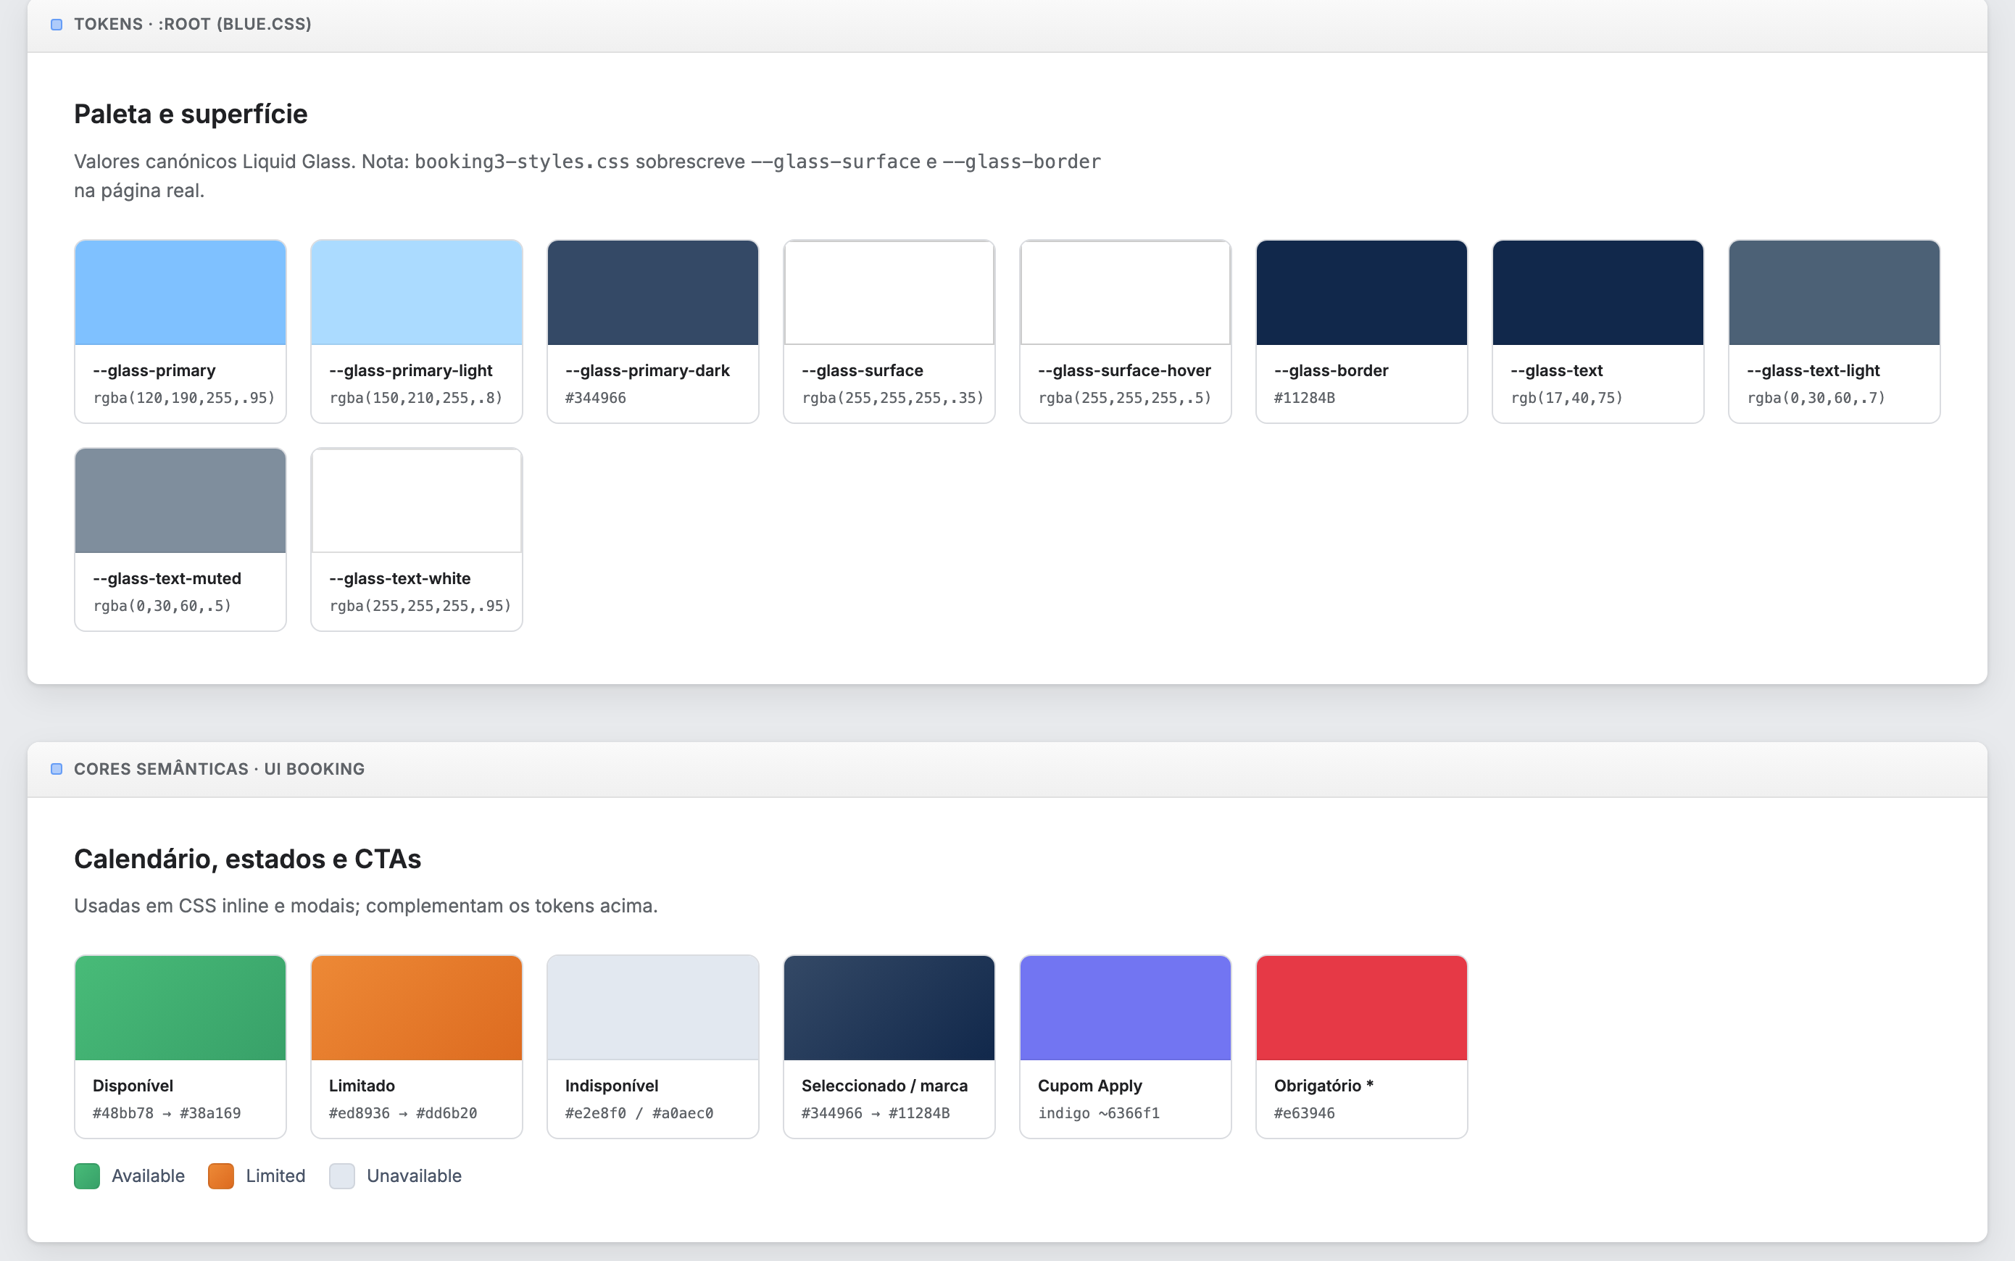Click the #11284B value under --glass-border

pyautogui.click(x=1305, y=398)
